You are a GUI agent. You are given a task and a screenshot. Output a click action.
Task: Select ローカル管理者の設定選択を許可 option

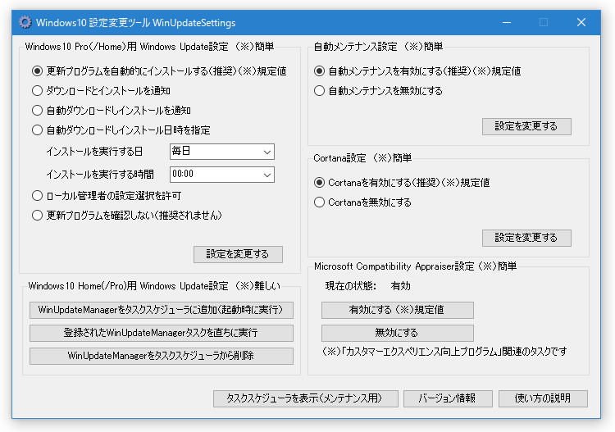(x=37, y=195)
